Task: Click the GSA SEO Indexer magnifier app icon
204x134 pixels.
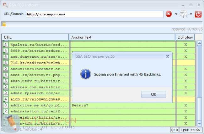Action: pos(5,5)
